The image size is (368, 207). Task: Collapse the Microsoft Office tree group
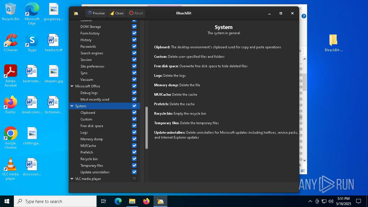point(72,86)
